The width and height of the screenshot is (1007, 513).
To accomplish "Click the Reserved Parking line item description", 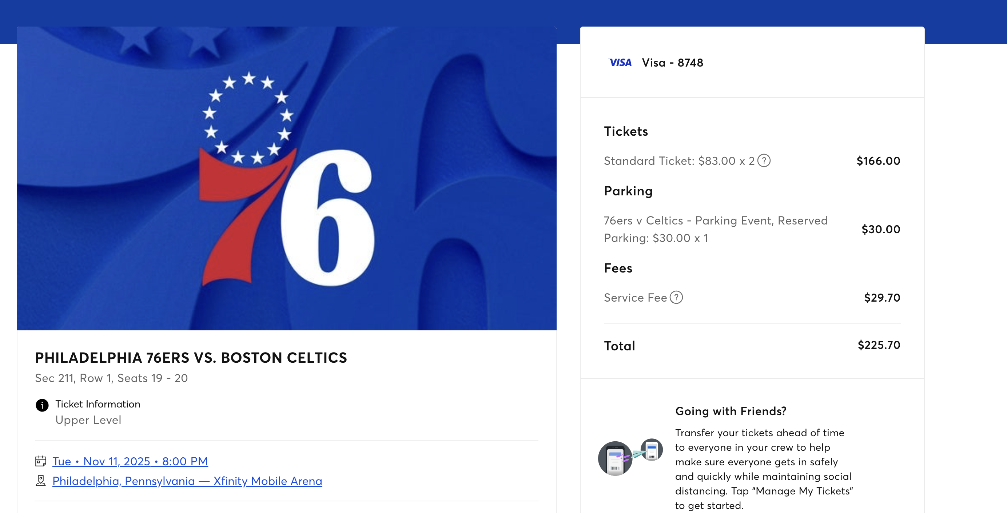I will pyautogui.click(x=715, y=229).
